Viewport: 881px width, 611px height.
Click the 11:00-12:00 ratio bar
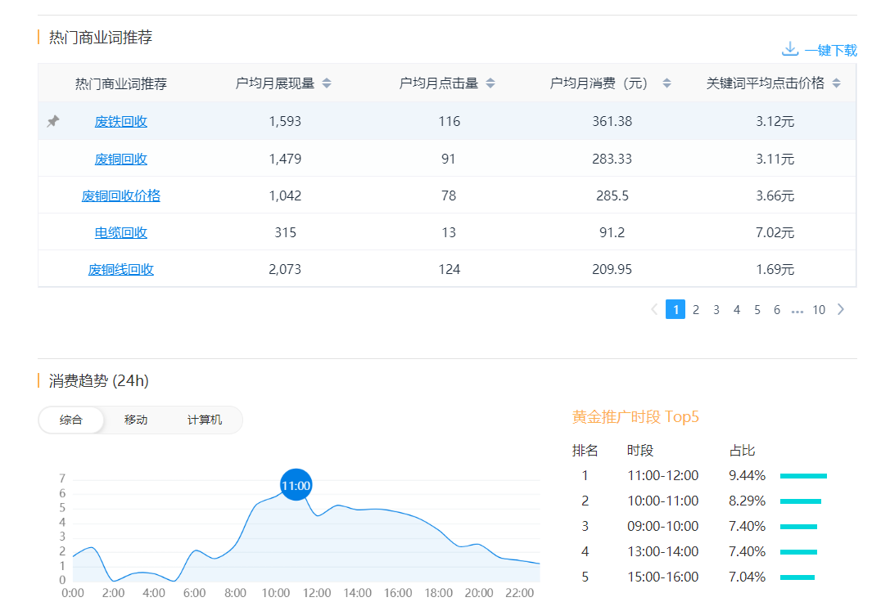(x=803, y=475)
